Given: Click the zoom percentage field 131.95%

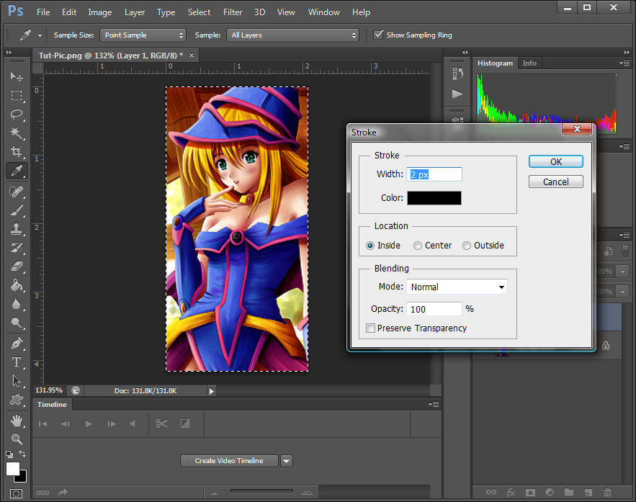Looking at the screenshot, I should click(x=49, y=390).
